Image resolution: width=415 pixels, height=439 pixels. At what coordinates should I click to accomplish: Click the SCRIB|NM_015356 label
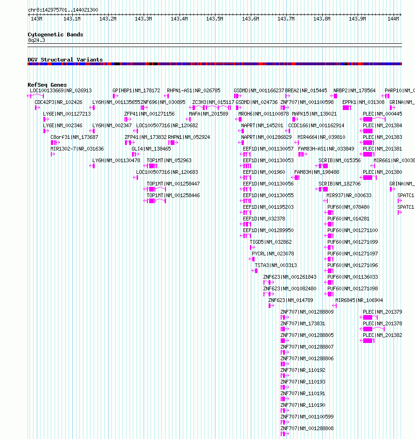pos(339,160)
